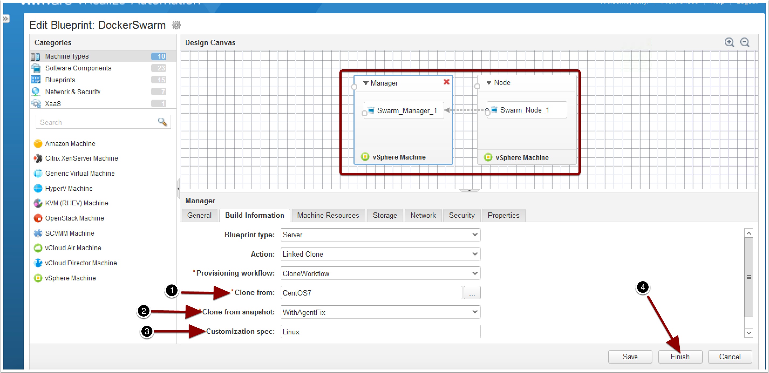Select the KVM (RHEV) Machine icon

pos(38,203)
